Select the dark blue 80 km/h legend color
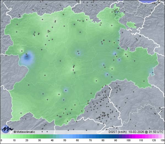 103,136
